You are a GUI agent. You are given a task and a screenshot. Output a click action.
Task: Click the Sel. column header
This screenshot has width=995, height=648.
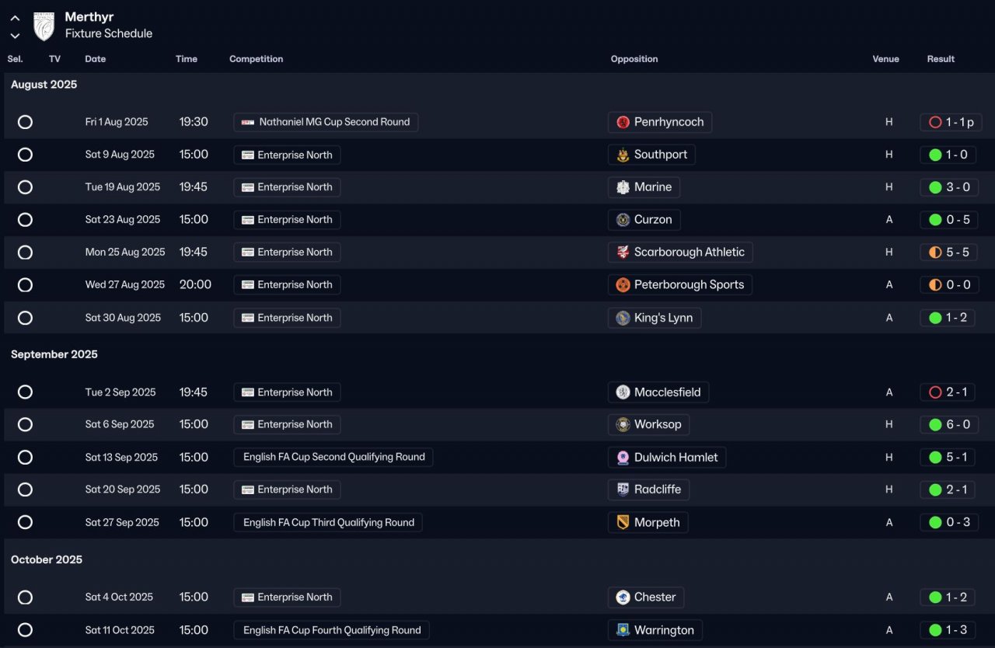pyautogui.click(x=16, y=59)
